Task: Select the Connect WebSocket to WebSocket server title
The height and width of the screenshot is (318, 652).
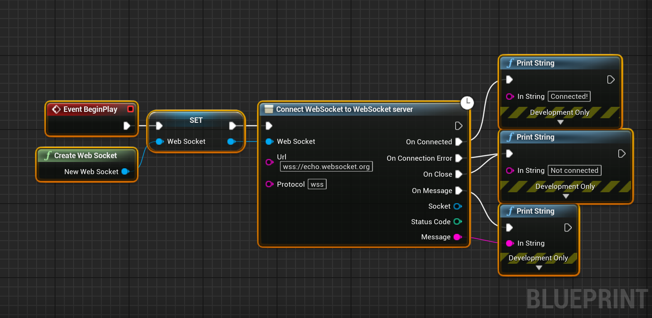Action: tap(344, 109)
